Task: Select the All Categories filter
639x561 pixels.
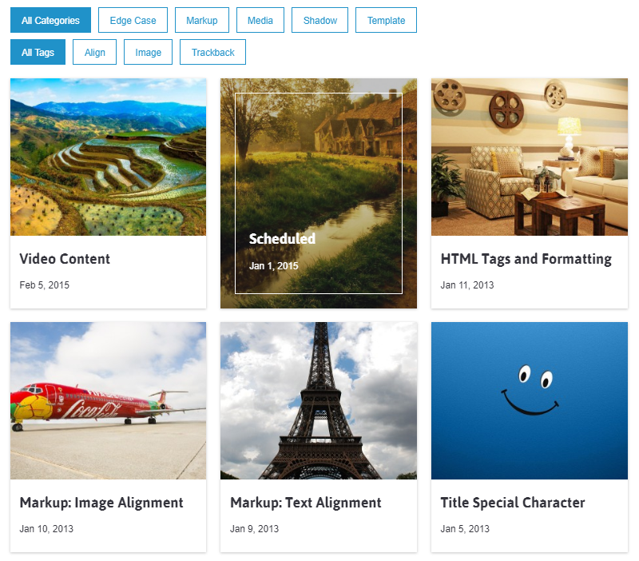Action: point(50,20)
